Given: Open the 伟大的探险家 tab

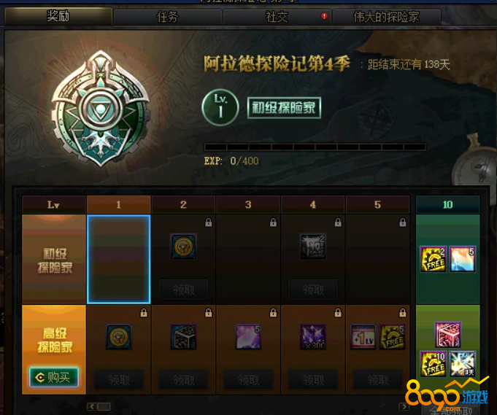Looking at the screenshot, I should coord(387,17).
